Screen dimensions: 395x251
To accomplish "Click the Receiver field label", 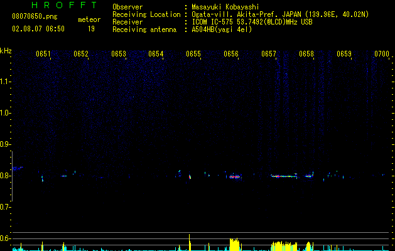I will 127,22.
